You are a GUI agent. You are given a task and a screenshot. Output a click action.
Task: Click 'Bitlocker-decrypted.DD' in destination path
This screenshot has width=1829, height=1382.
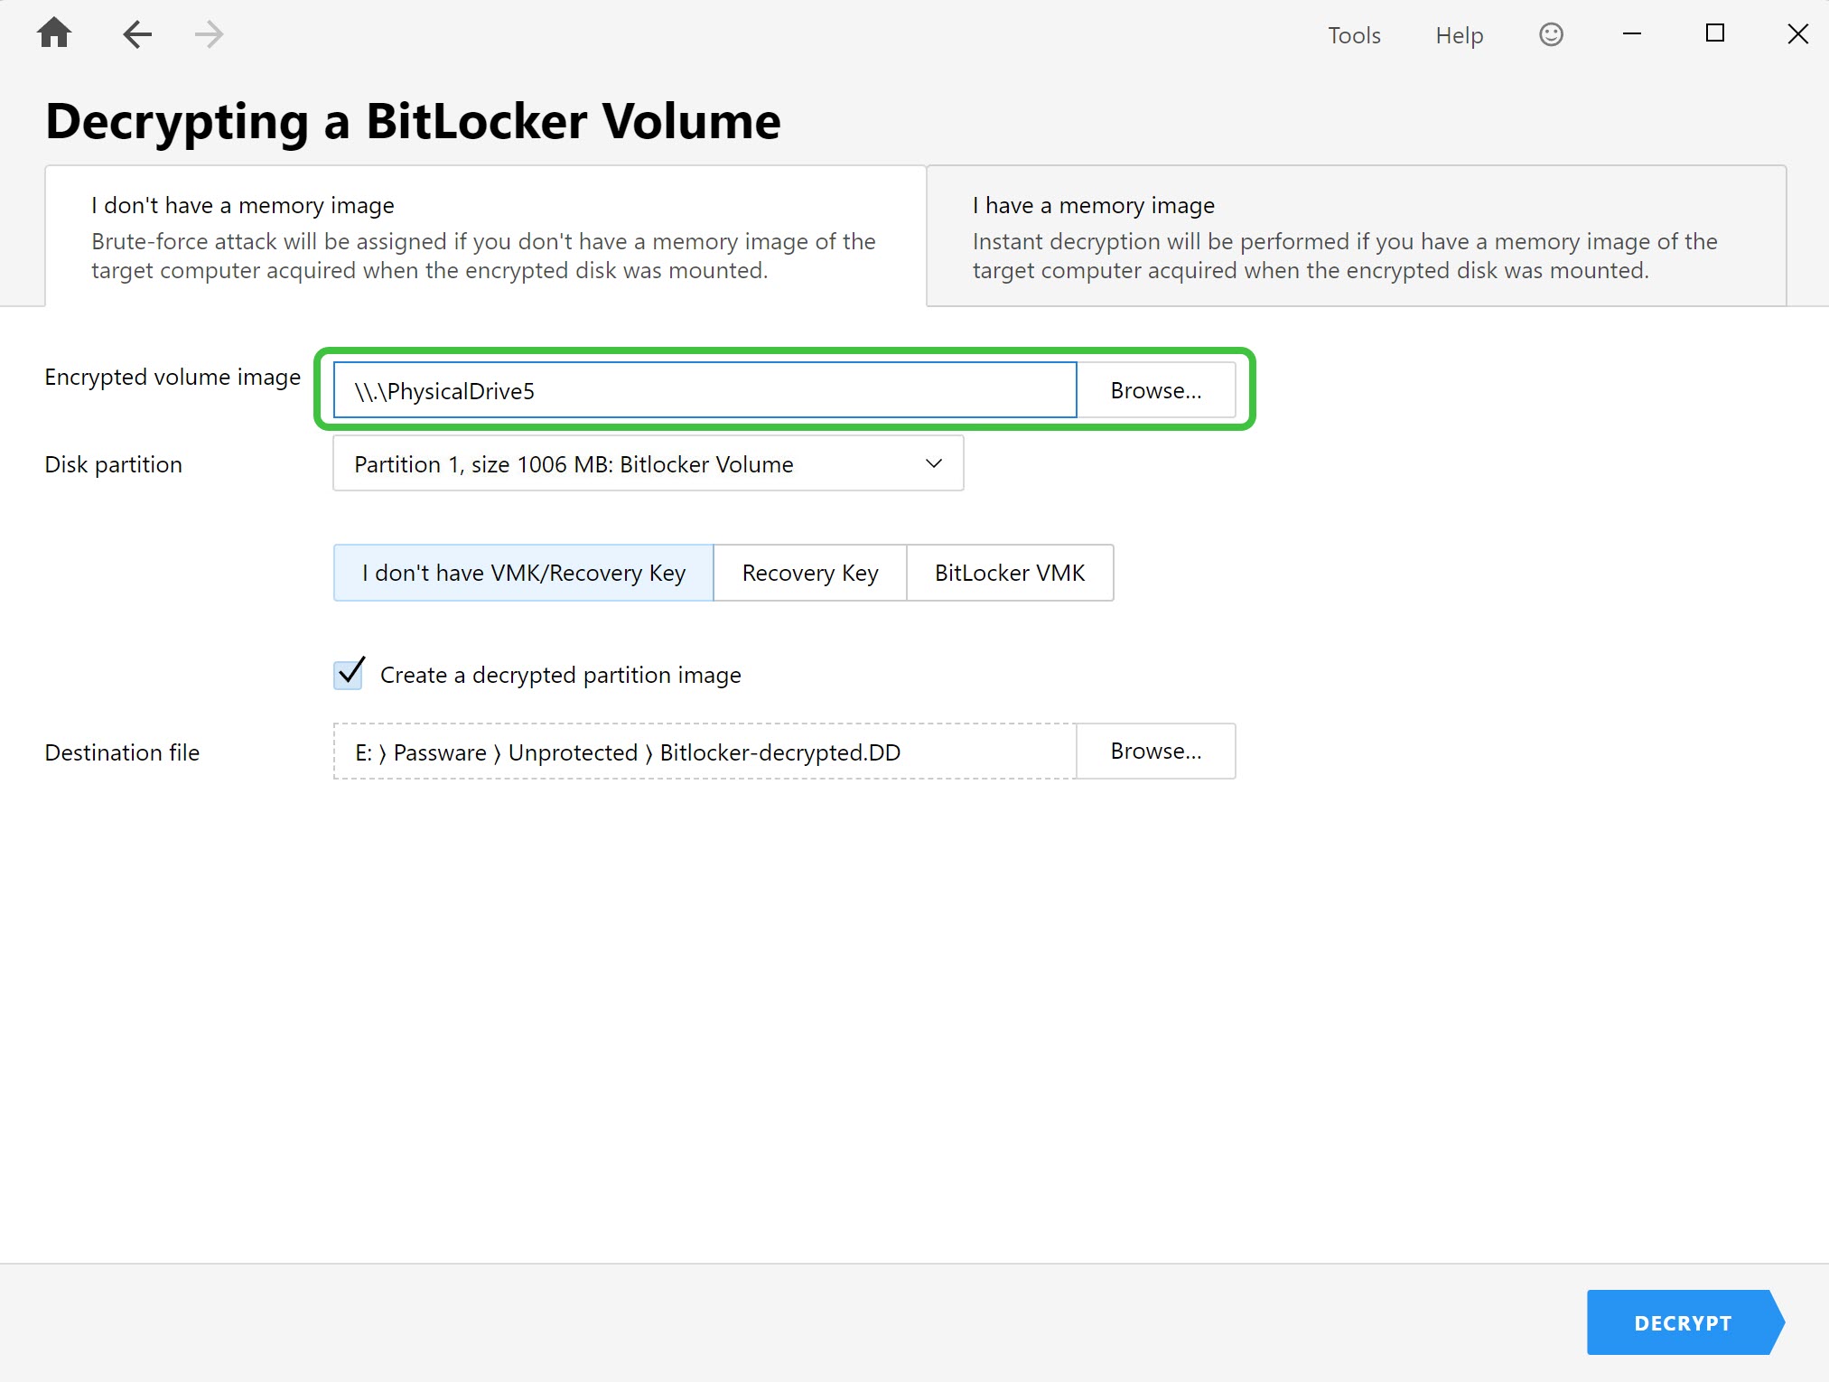780,752
